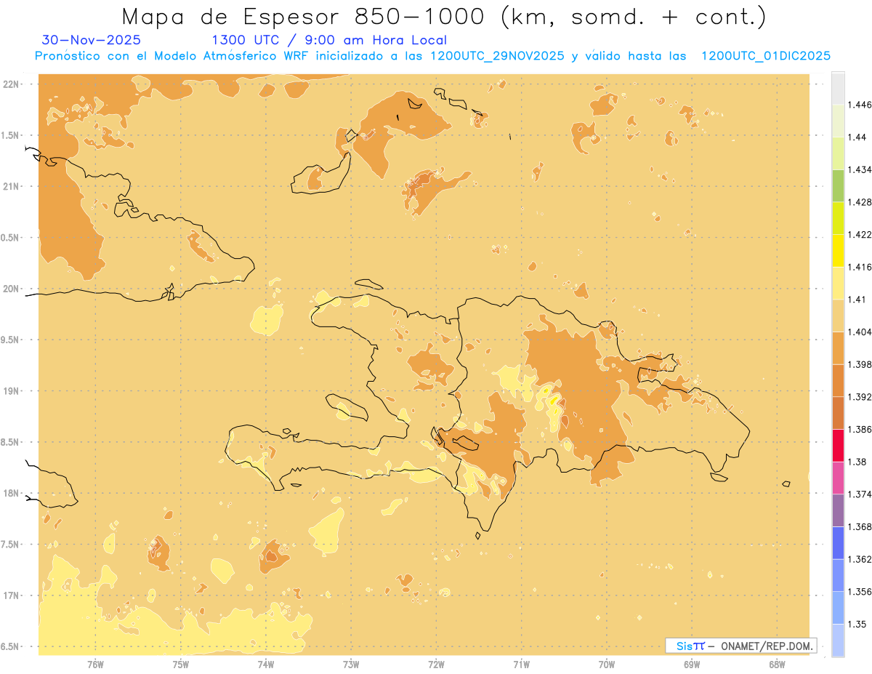Image resolution: width=872 pixels, height=674 pixels.
Task: Click the '75W' longitude label
Action: [x=181, y=664]
